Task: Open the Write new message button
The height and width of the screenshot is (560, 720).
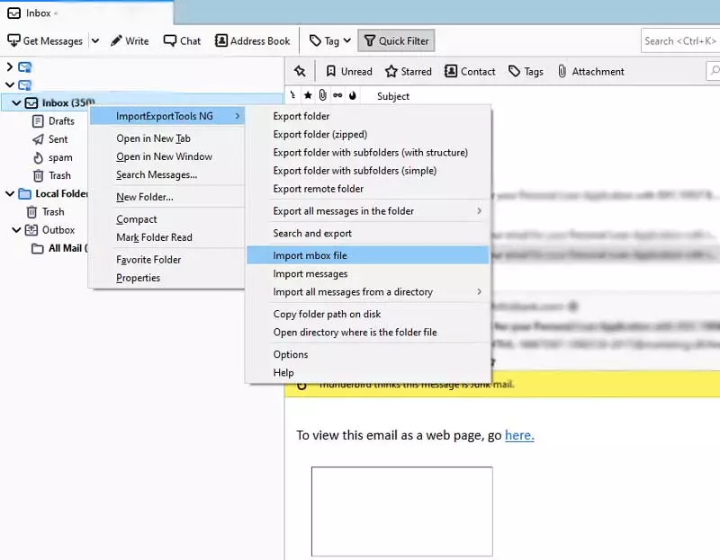Action: coord(130,40)
